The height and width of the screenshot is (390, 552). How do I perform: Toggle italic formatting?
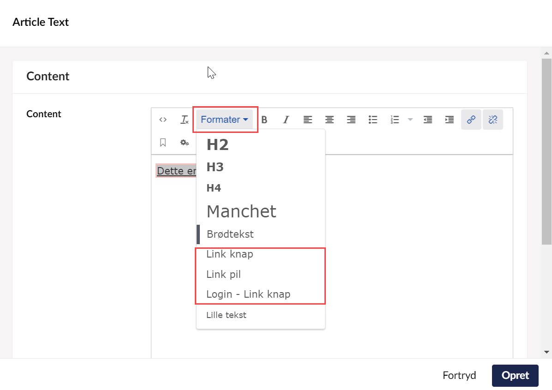[x=286, y=120]
